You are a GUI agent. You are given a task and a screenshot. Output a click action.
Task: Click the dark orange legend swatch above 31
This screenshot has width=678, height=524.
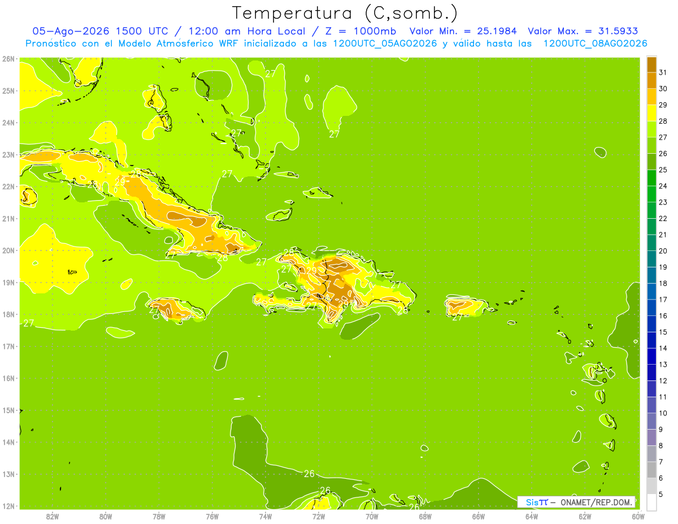tap(651, 64)
